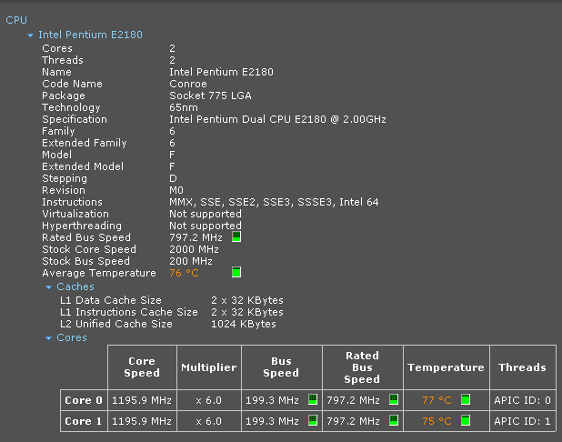Click Core 1 multiplier x 6.0
This screenshot has width=562, height=442.
coord(209,421)
